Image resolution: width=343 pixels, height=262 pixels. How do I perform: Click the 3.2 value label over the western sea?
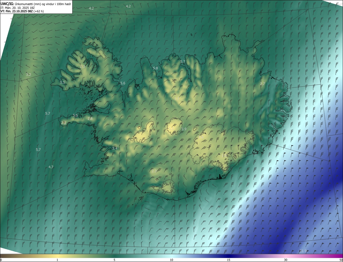(x=28, y=75)
